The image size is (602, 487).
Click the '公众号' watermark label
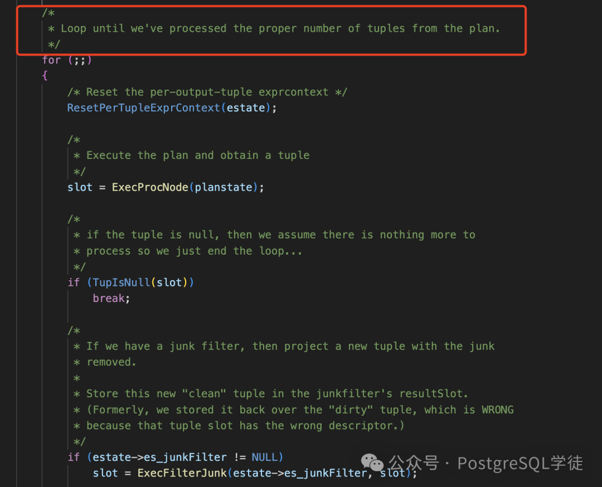pos(414,463)
